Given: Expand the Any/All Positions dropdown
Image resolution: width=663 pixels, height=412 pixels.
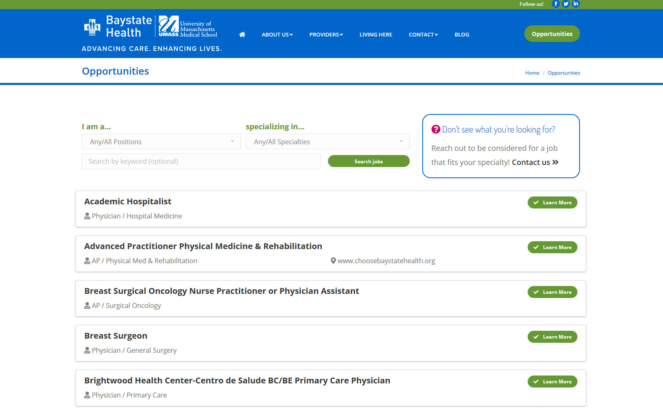Looking at the screenshot, I should click(161, 142).
